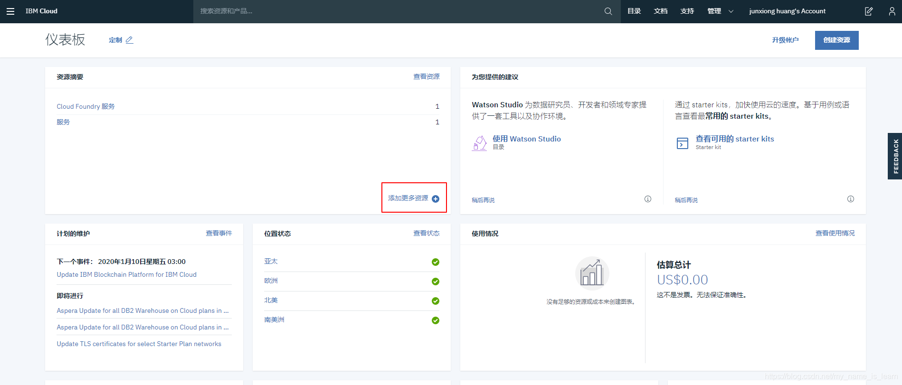This screenshot has width=902, height=385.
Task: Open the 服务 resource row
Action: [63, 122]
